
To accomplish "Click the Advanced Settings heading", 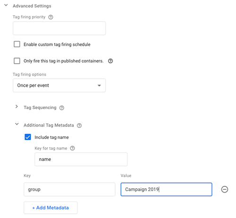I will pos(32,6).
